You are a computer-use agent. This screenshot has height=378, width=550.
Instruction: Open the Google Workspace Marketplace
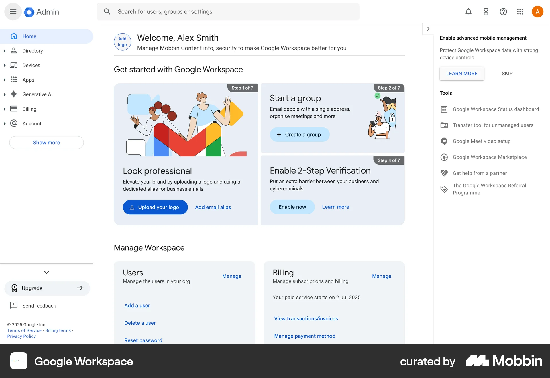click(x=489, y=157)
